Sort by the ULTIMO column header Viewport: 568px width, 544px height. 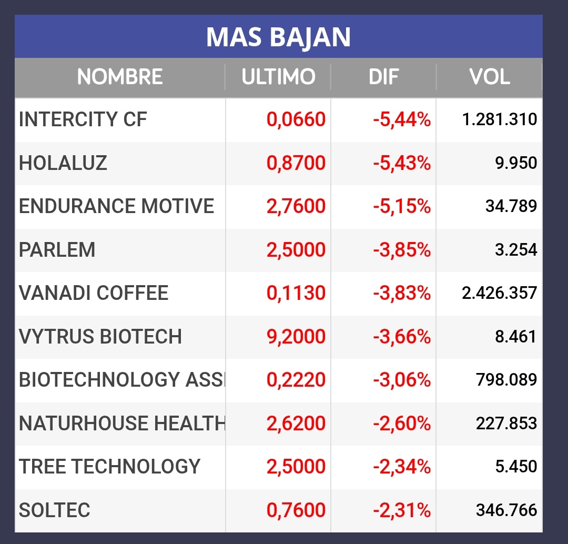point(278,77)
